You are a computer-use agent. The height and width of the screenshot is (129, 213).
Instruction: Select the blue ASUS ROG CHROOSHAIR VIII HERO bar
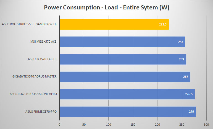(127, 94)
